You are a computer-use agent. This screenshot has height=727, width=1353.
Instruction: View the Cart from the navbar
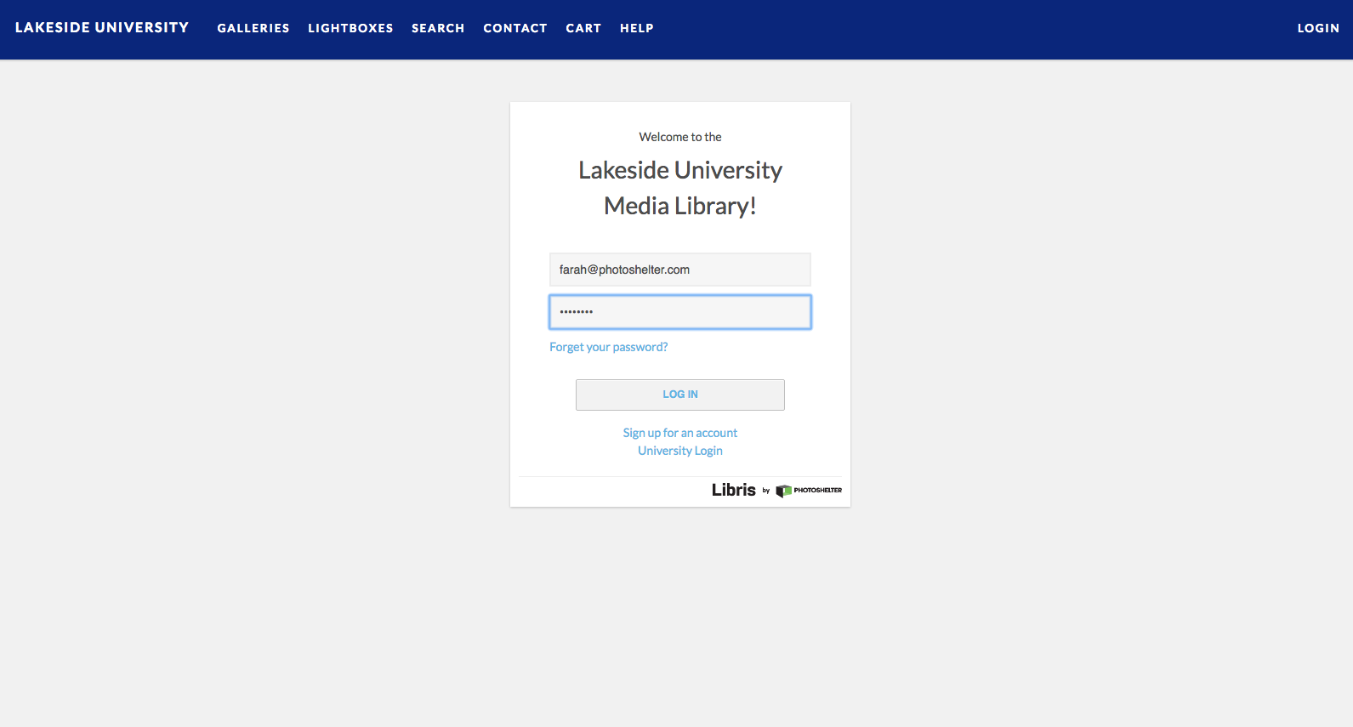[x=583, y=28]
